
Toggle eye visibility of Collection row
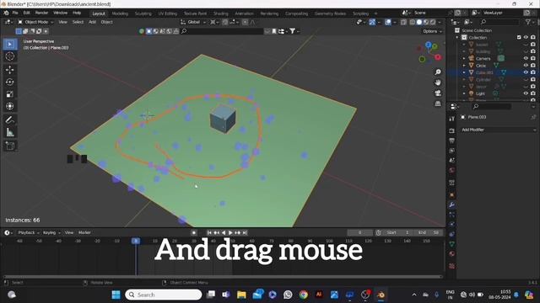coord(526,37)
